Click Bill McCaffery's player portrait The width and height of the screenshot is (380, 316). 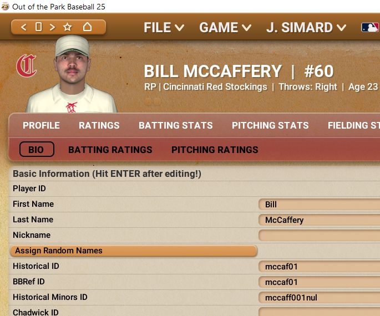click(x=72, y=75)
